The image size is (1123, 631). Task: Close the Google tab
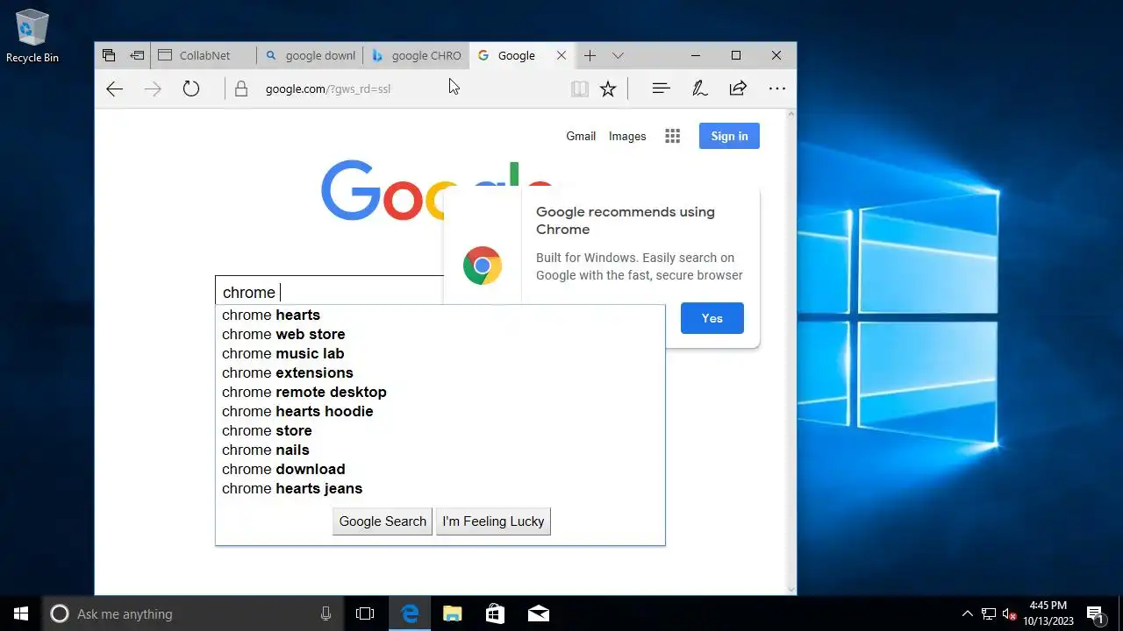(561, 55)
